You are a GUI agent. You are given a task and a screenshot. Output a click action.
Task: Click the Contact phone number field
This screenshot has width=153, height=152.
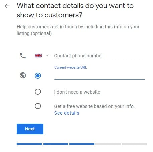99,56
